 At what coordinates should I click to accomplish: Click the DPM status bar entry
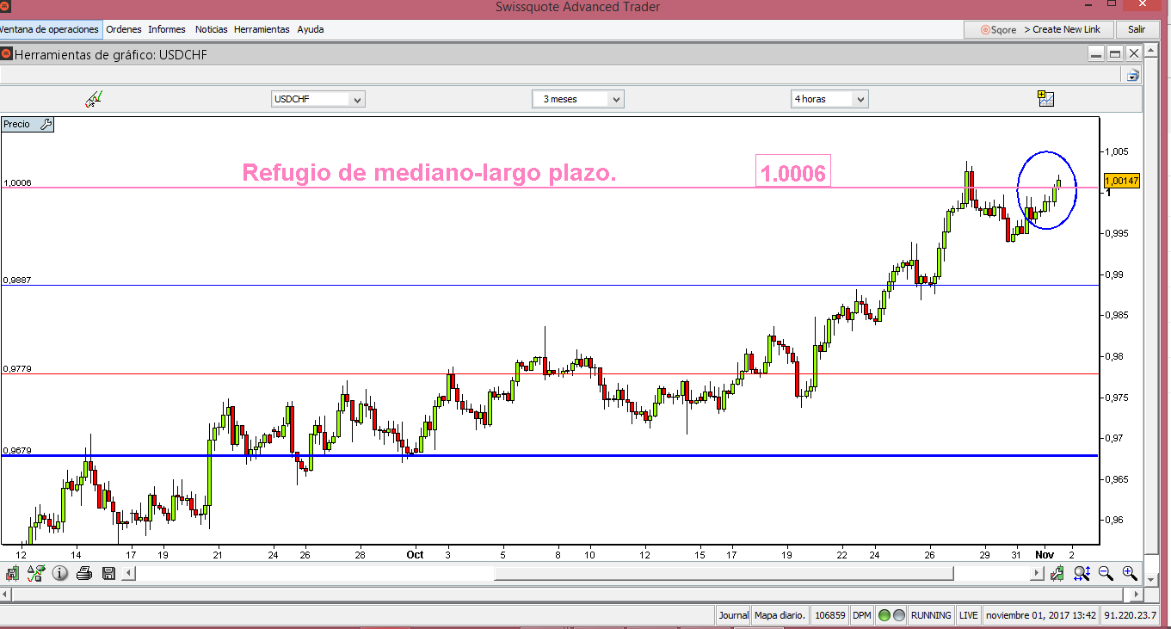pyautogui.click(x=861, y=615)
